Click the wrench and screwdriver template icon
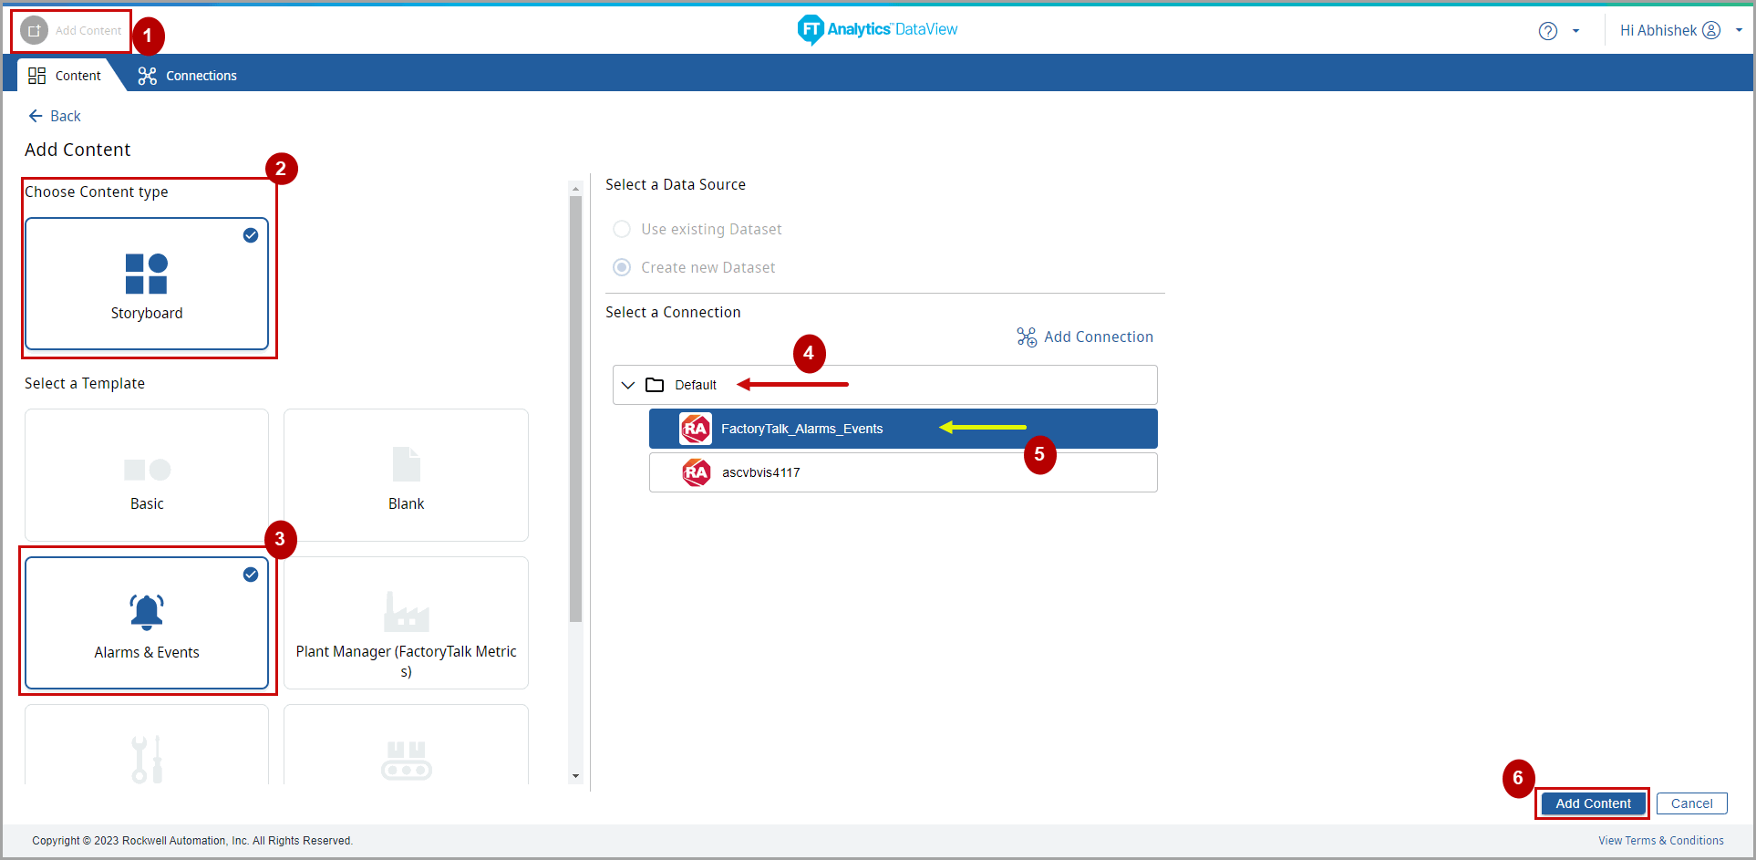Viewport: 1756px width, 860px height. coord(147,759)
